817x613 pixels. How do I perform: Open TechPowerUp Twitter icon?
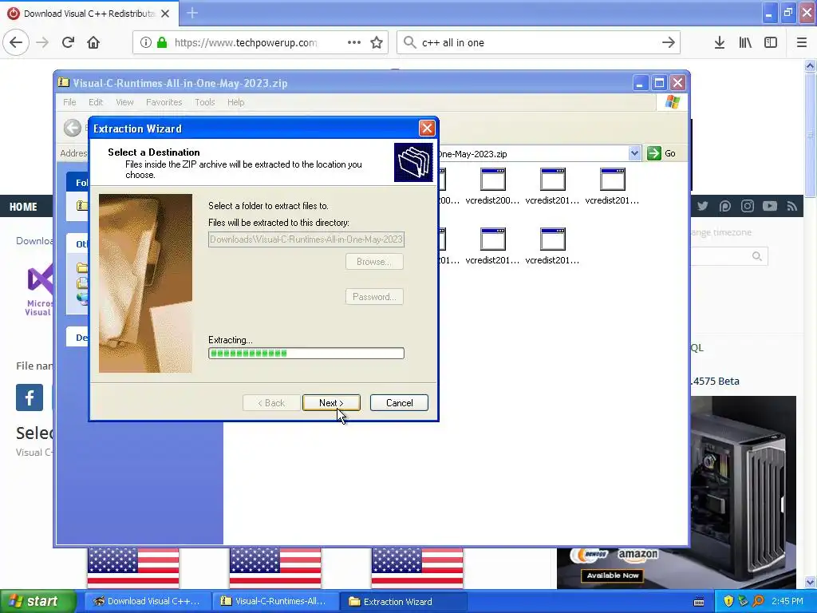click(702, 206)
